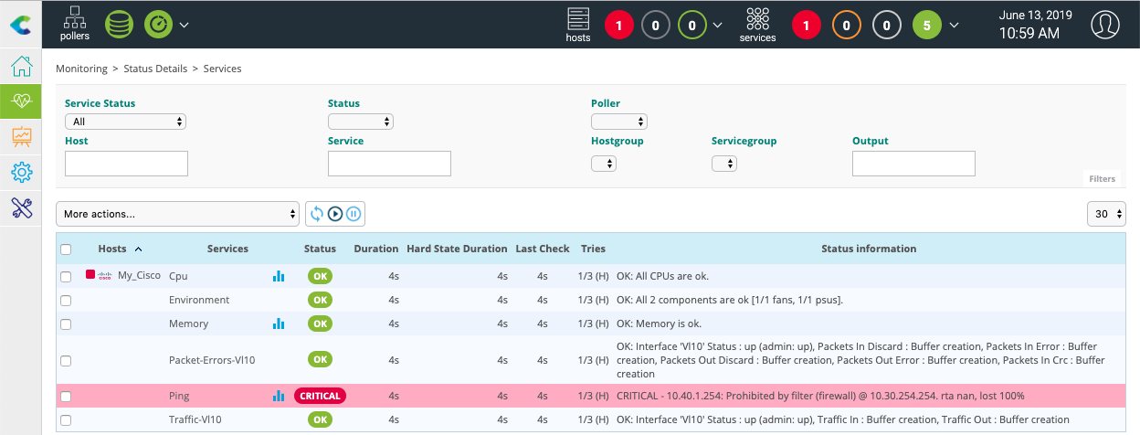The width and height of the screenshot is (1140, 435).
Task: Check the Memory service row checkbox
Action: click(66, 324)
